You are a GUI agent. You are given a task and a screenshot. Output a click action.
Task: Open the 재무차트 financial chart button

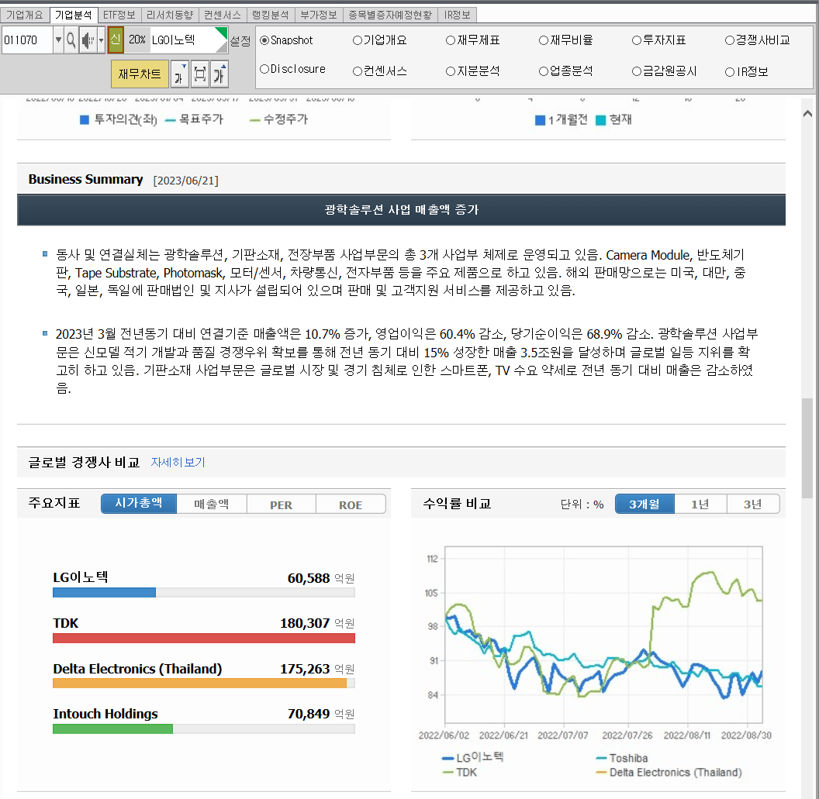[x=140, y=74]
